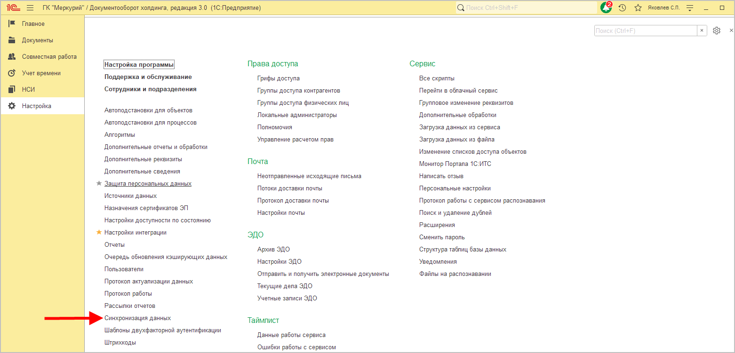
Task: Open favorites star in title bar
Action: pos(638,8)
